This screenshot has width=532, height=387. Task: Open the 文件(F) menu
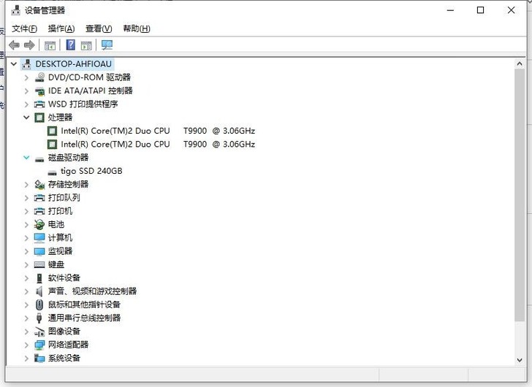(x=24, y=28)
